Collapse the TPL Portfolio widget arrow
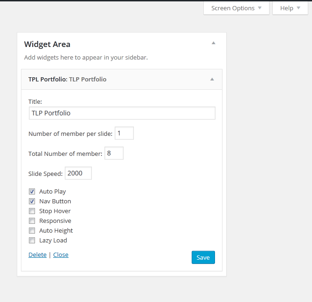 (212, 79)
